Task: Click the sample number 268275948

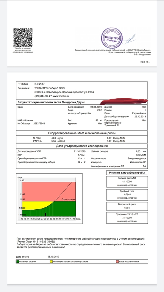Action: [x=39, y=123]
